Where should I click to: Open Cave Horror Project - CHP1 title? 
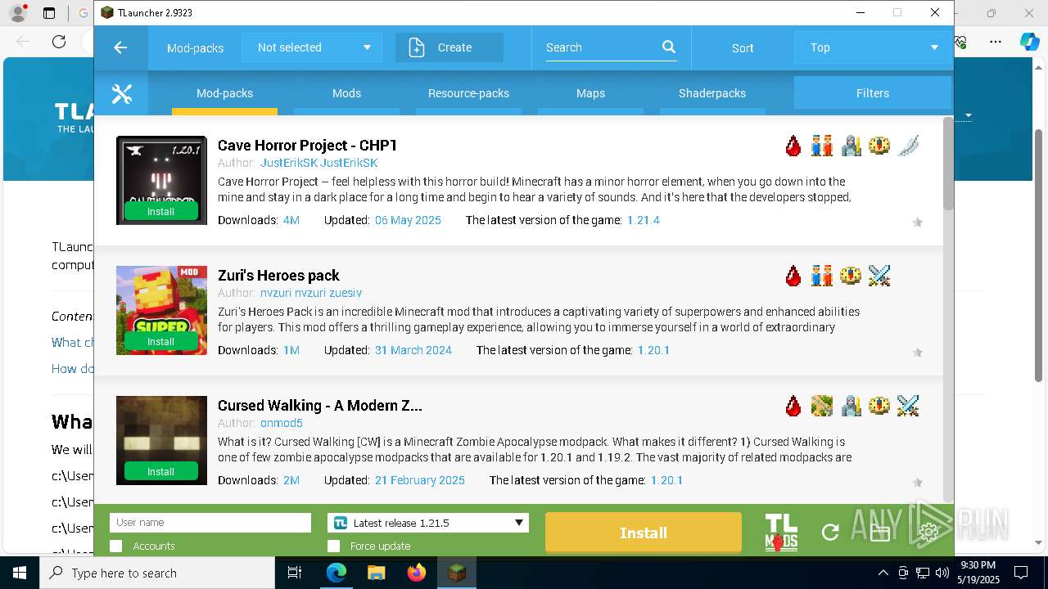click(x=307, y=146)
